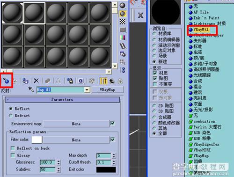Open the Material/Map Navigator icon
The height and width of the screenshot is (177, 234).
pos(123,70)
